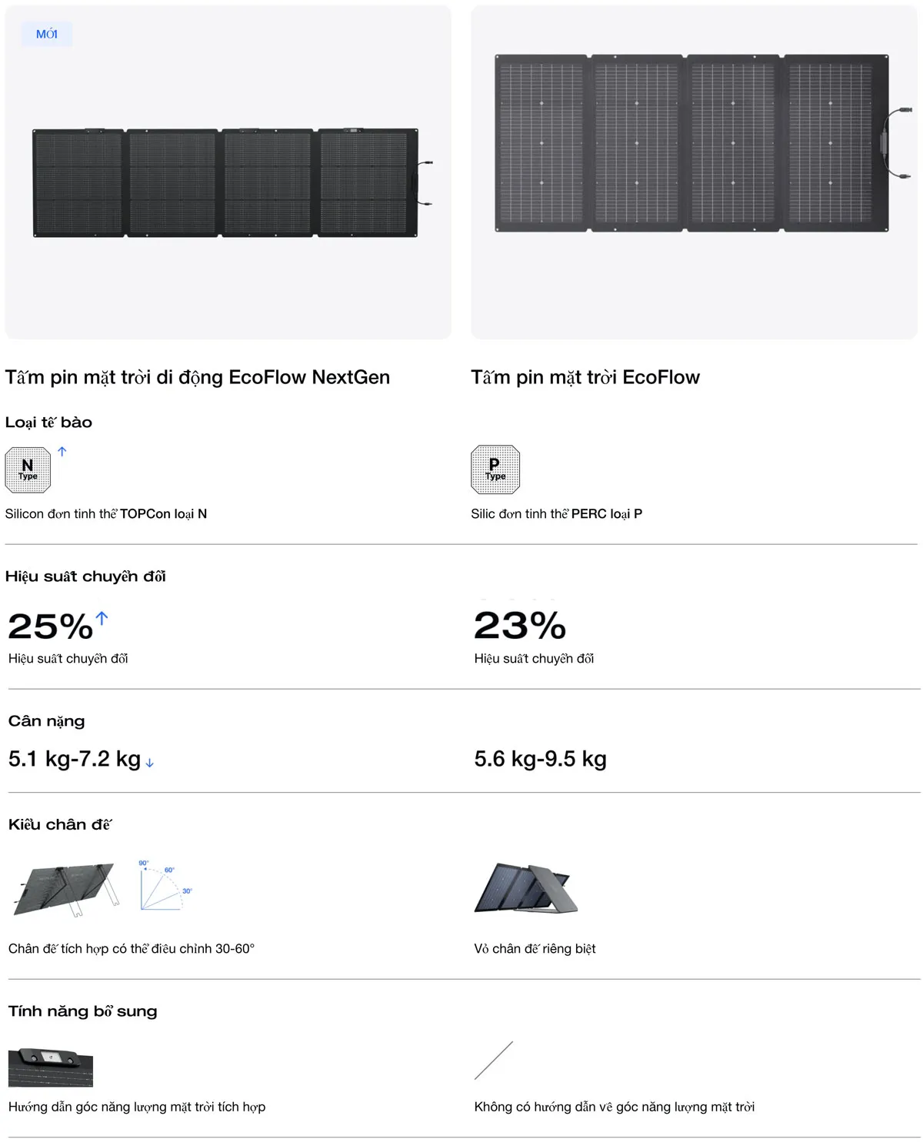Click the 25% conversion efficiency value
Viewport: 923px width, 1146px height.
[x=50, y=626]
